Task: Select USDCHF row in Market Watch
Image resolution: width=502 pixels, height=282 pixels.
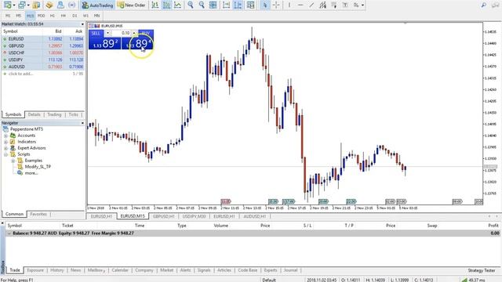Action: [x=43, y=52]
